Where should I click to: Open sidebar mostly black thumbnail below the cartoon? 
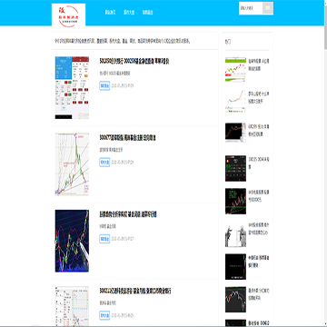(x=235, y=267)
